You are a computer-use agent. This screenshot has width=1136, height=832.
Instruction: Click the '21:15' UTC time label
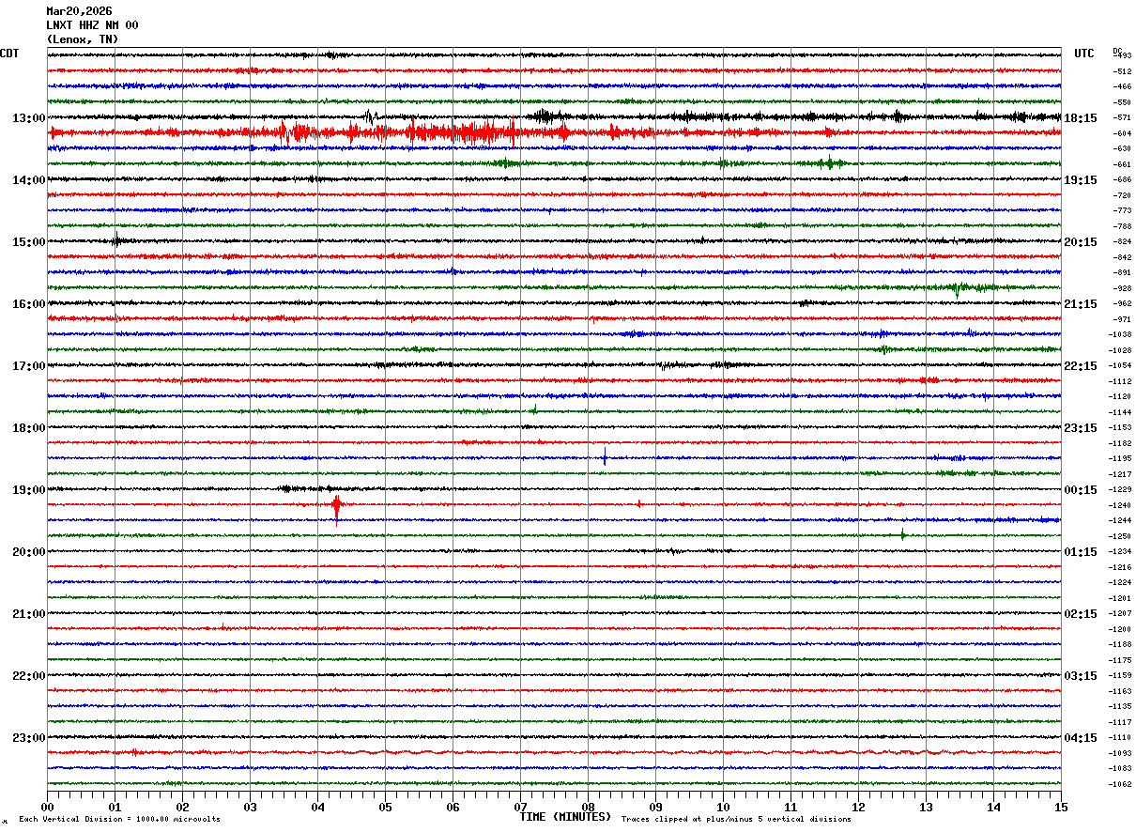click(x=1081, y=304)
